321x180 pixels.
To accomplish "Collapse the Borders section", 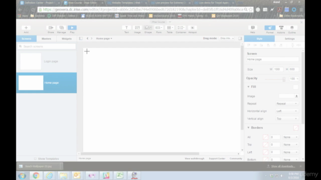I will pos(248,127).
